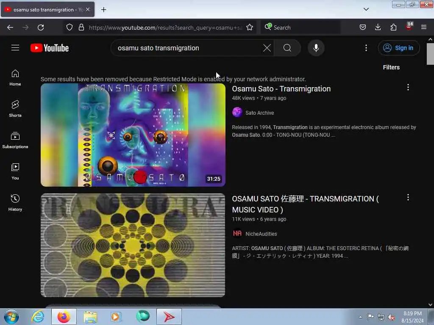
Task: Open Windows Media Player taskbar icon
Action: pyautogui.click(x=116, y=317)
